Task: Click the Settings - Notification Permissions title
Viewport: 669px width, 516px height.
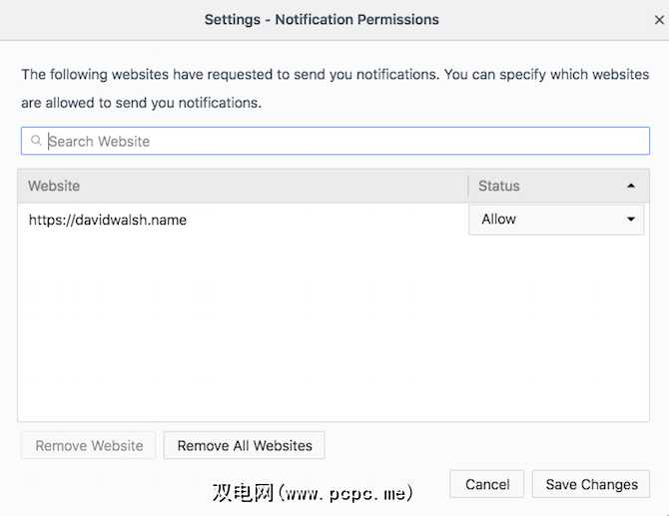Action: 322,19
